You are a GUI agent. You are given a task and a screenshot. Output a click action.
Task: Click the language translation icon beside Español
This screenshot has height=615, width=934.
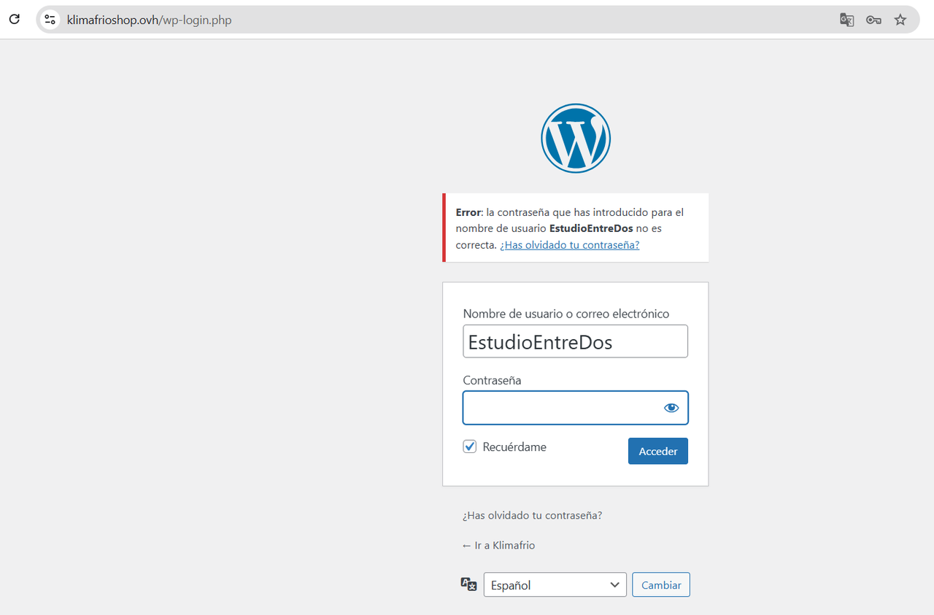[x=469, y=584]
